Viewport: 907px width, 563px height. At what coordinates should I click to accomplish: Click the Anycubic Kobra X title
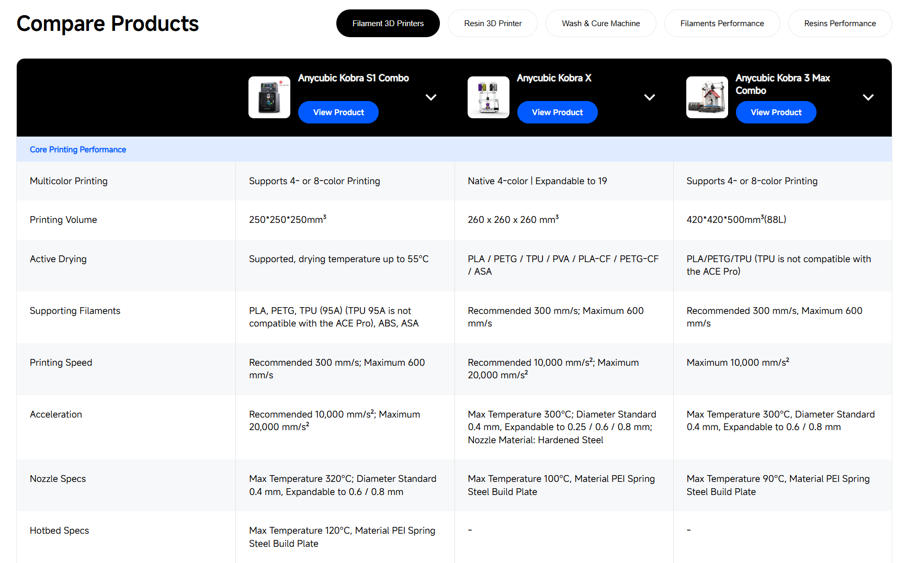[x=554, y=78]
